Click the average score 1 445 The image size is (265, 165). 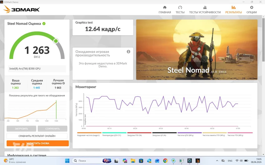36,88
